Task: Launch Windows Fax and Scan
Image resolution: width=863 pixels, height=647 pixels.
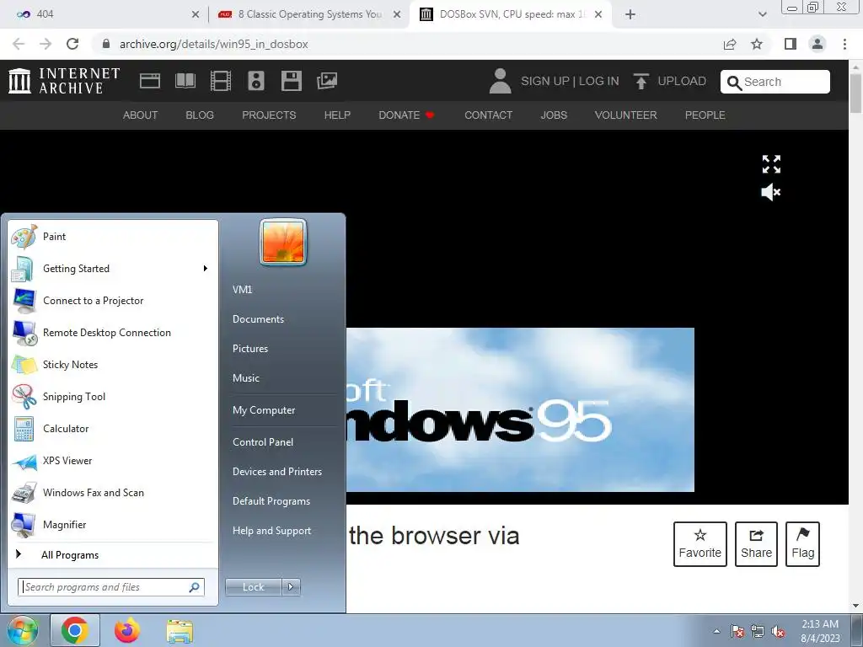Action: (x=113, y=492)
